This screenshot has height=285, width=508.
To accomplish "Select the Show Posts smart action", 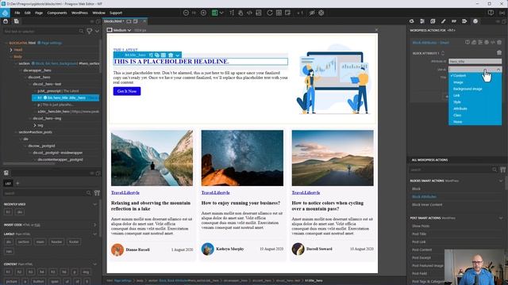I will 421,226.
